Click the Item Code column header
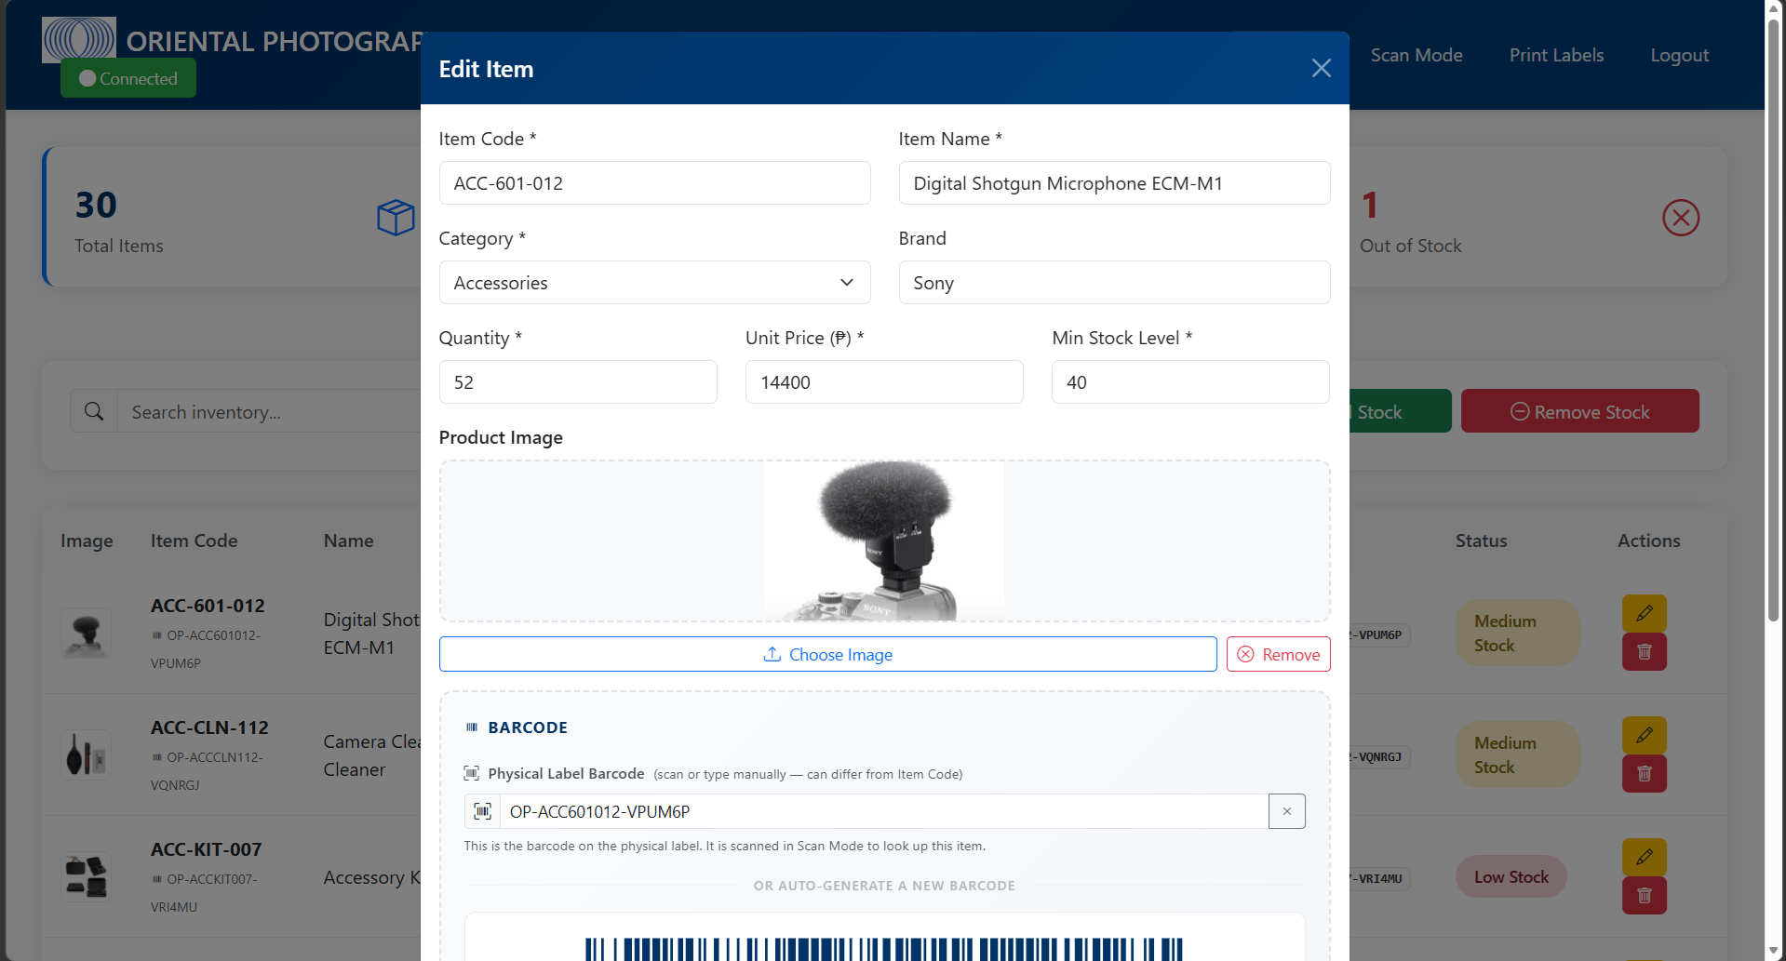The height and width of the screenshot is (961, 1786). point(194,541)
